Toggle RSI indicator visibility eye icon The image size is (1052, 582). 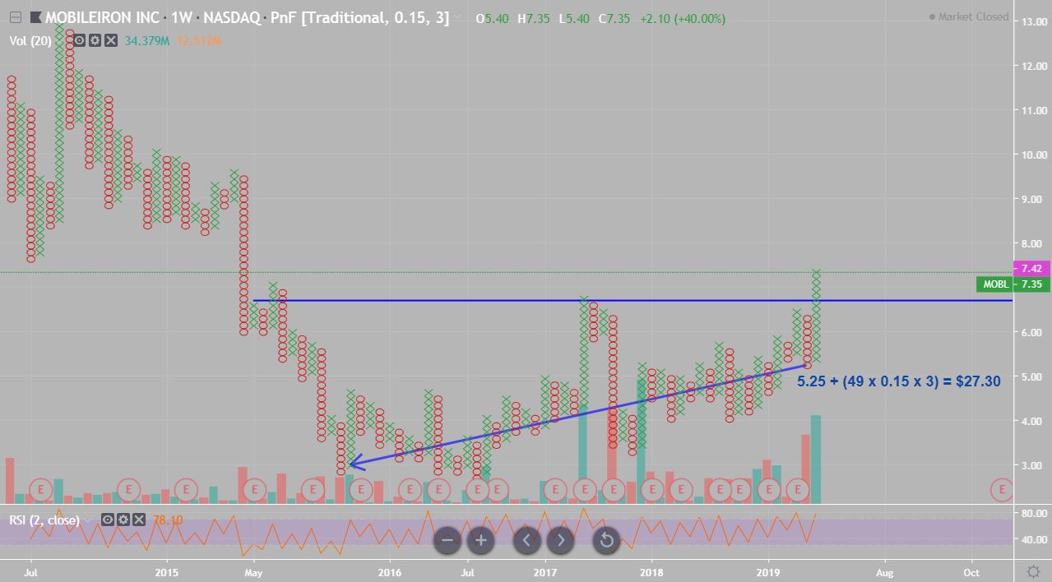[108, 520]
